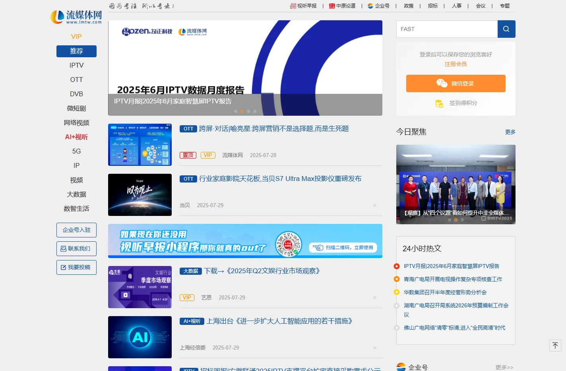Open 招标 in the top navigation
Screen dimensions: 566x371
click(x=433, y=6)
